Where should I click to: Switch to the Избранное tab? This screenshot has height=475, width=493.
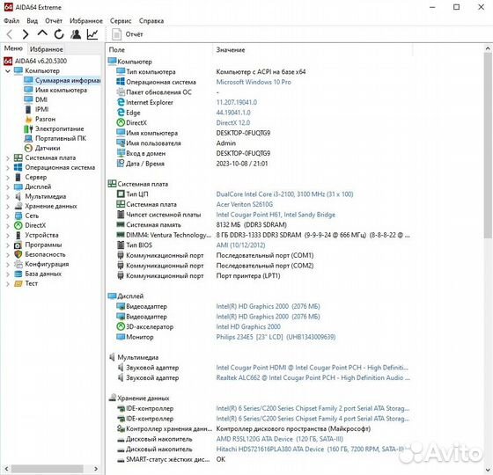(46, 49)
